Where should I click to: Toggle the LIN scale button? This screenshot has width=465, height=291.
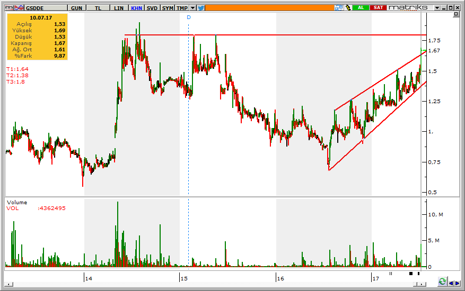click(119, 8)
